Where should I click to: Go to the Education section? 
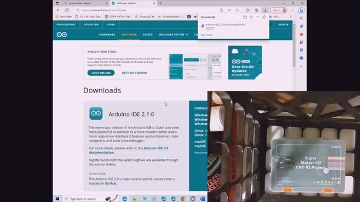tap(91, 25)
